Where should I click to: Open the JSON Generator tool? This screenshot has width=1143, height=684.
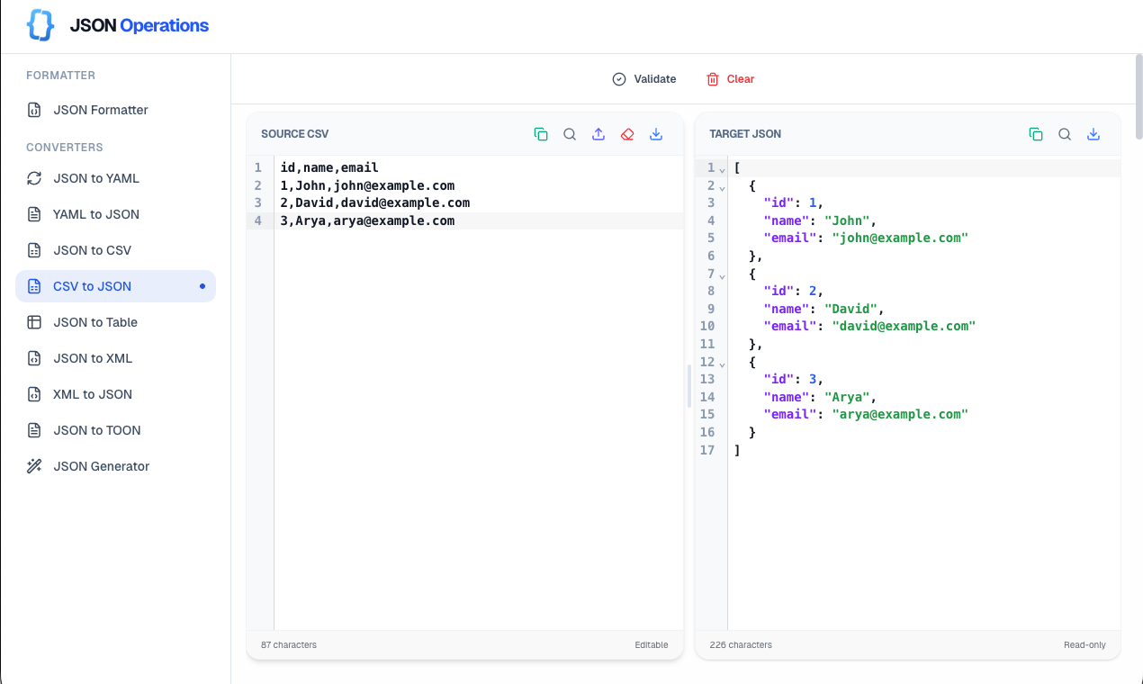101,465
